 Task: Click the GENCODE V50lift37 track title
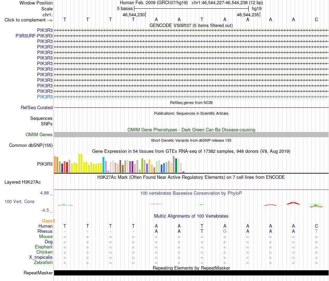coord(191,25)
